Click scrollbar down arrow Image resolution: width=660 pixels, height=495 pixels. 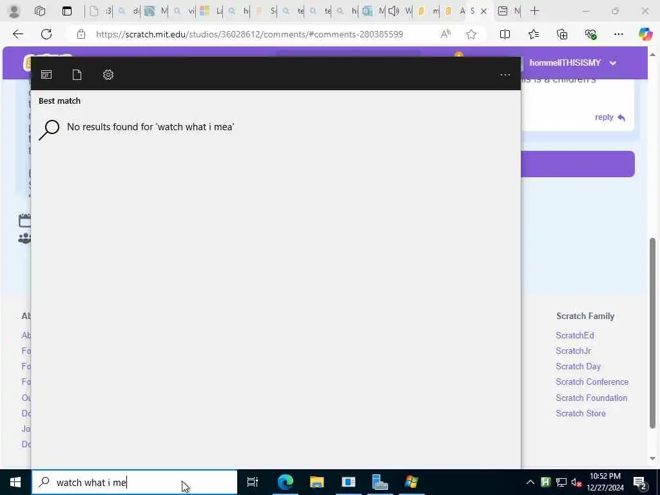tap(652, 458)
